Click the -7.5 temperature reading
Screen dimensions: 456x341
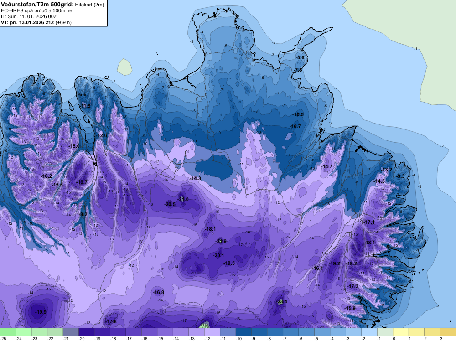pyautogui.click(x=298, y=70)
